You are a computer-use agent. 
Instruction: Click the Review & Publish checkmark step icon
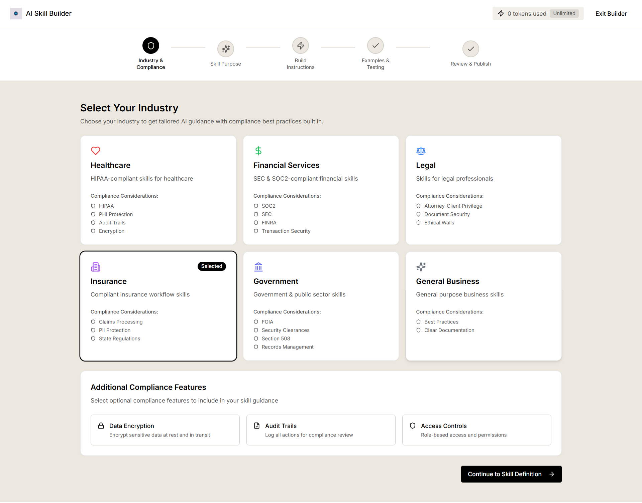[470, 49]
